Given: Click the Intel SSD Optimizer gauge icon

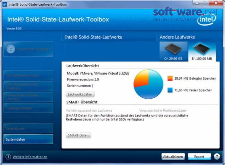Looking at the screenshot, I should pyautogui.click(x=11, y=49).
